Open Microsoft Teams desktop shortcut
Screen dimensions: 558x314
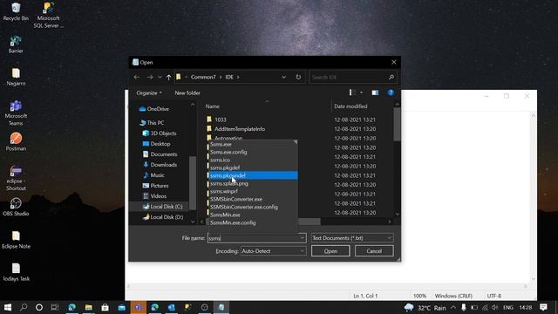[x=16, y=113]
